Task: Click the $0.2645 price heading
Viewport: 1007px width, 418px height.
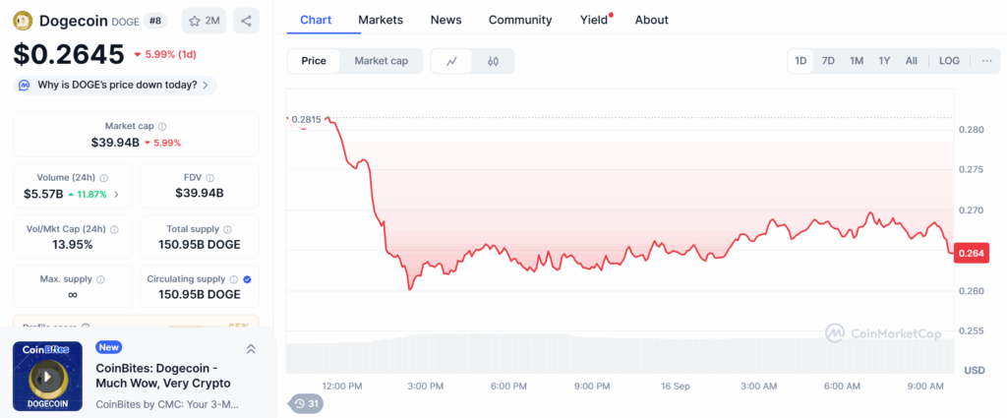Action: [x=69, y=54]
